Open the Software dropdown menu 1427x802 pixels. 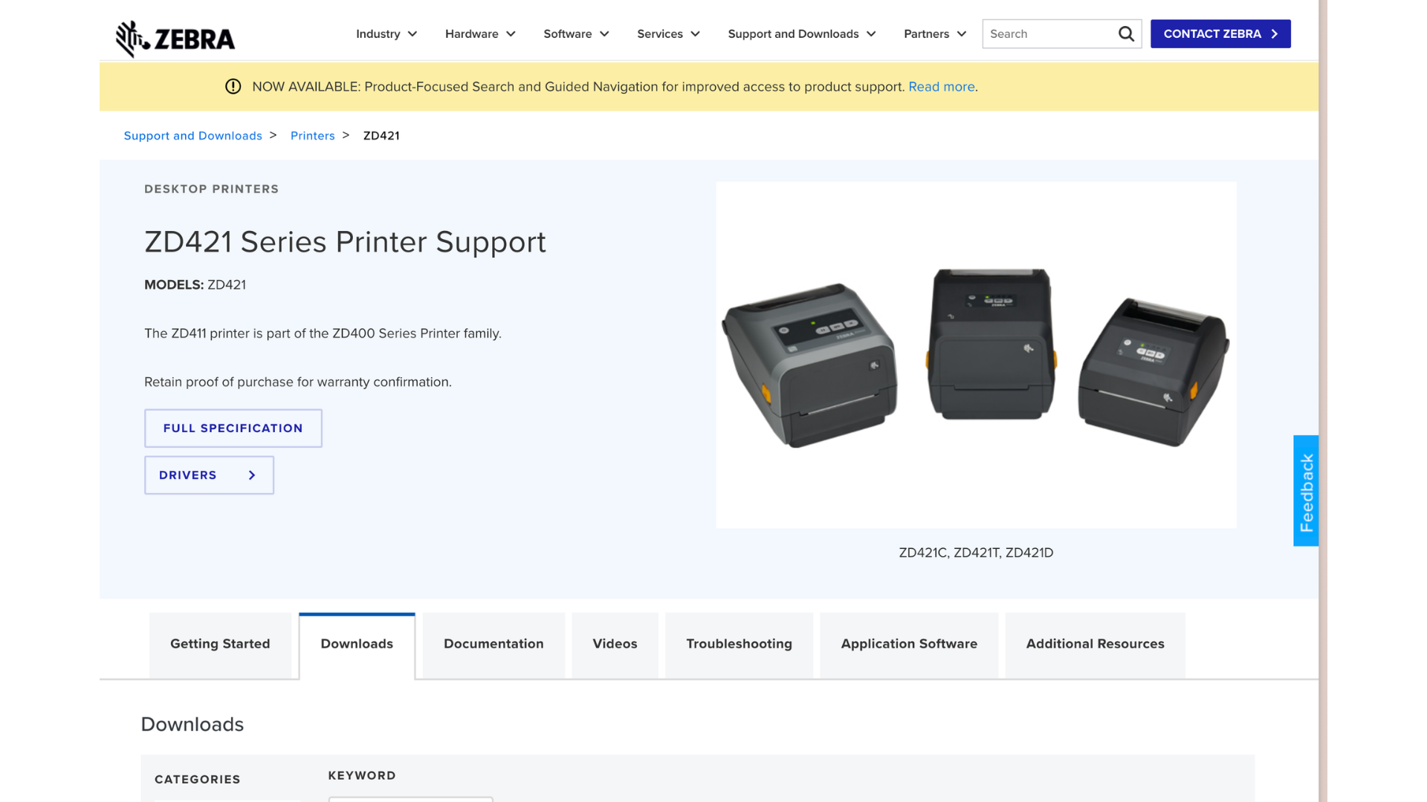click(576, 34)
